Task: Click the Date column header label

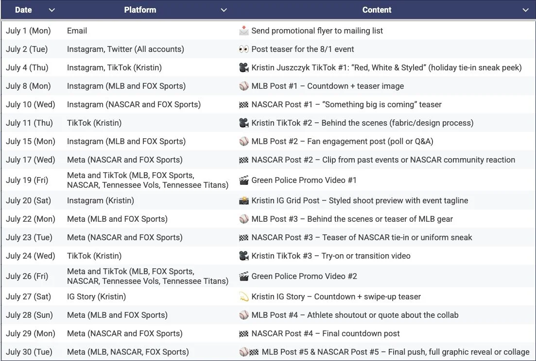Action: click(x=23, y=10)
